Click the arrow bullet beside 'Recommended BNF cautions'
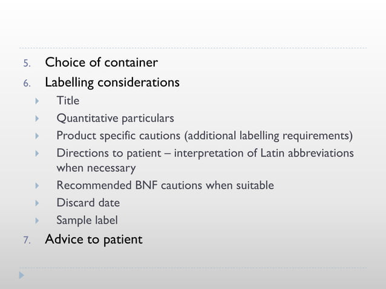 click(x=37, y=186)
